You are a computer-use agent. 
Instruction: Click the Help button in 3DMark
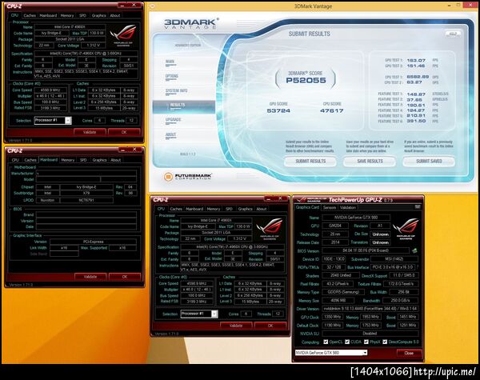click(453, 34)
